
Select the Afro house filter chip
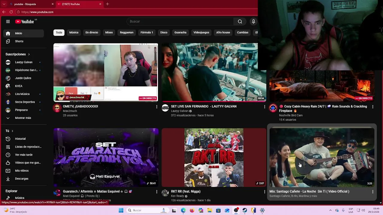tap(223, 33)
